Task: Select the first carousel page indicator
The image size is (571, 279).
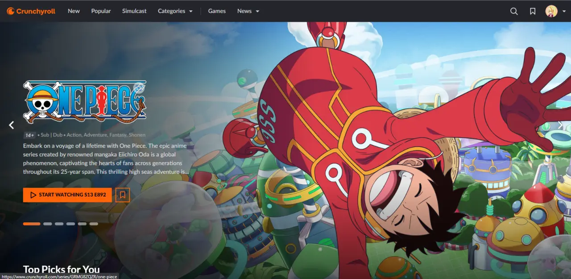Action: click(x=32, y=224)
